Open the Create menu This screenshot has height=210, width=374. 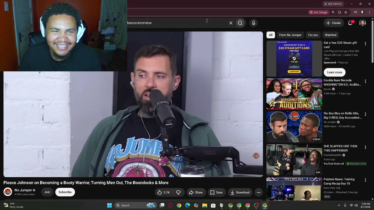point(333,23)
